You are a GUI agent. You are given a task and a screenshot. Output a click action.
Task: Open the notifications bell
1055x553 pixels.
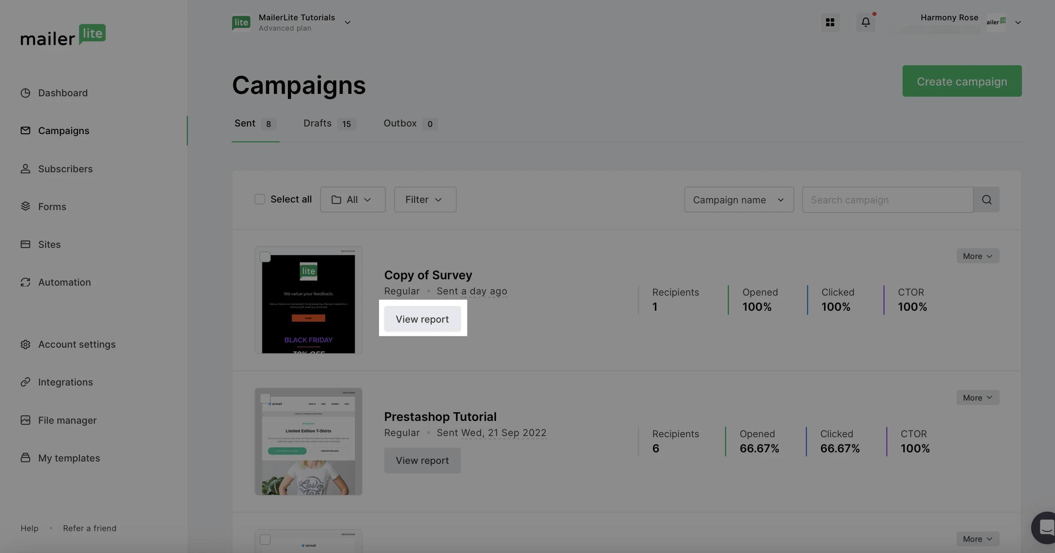pyautogui.click(x=866, y=22)
